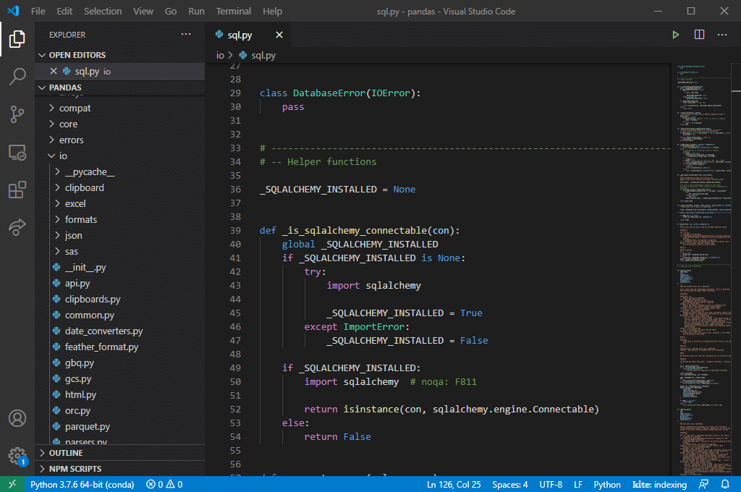This screenshot has width=741, height=492.
Task: Split the editor using the split icon
Action: pyautogui.click(x=698, y=34)
